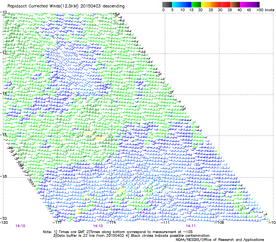The image size is (276, 242).
Task: Click the red 30-35 knots legend swatch
Action: click(225, 4)
